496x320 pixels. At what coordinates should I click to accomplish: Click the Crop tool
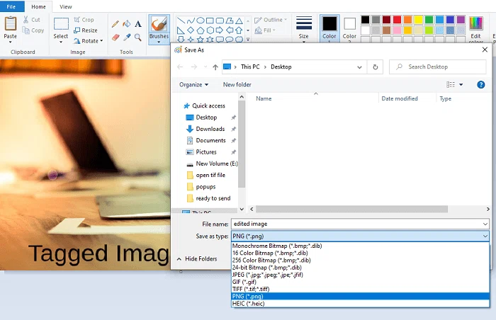click(x=84, y=20)
